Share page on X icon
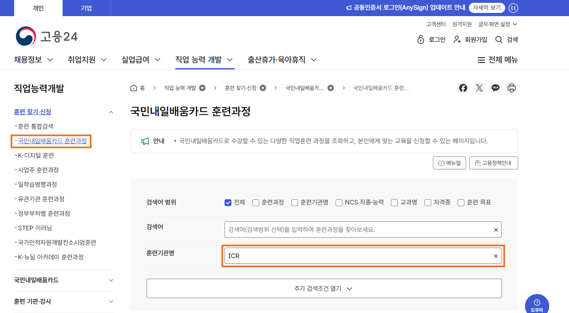The image size is (569, 313). (x=479, y=88)
